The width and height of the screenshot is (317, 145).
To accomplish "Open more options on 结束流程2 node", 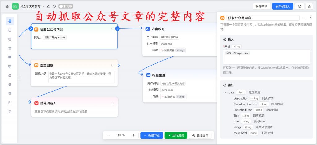I will click(x=112, y=103).
